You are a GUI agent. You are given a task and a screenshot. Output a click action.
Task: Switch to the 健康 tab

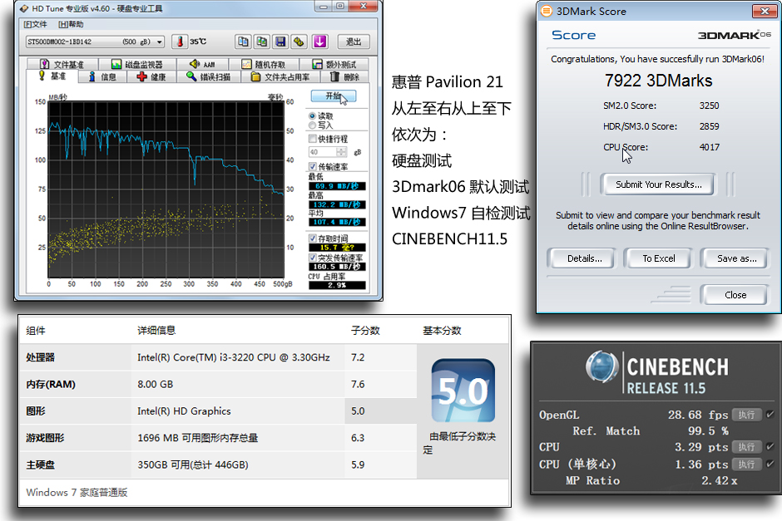151,76
